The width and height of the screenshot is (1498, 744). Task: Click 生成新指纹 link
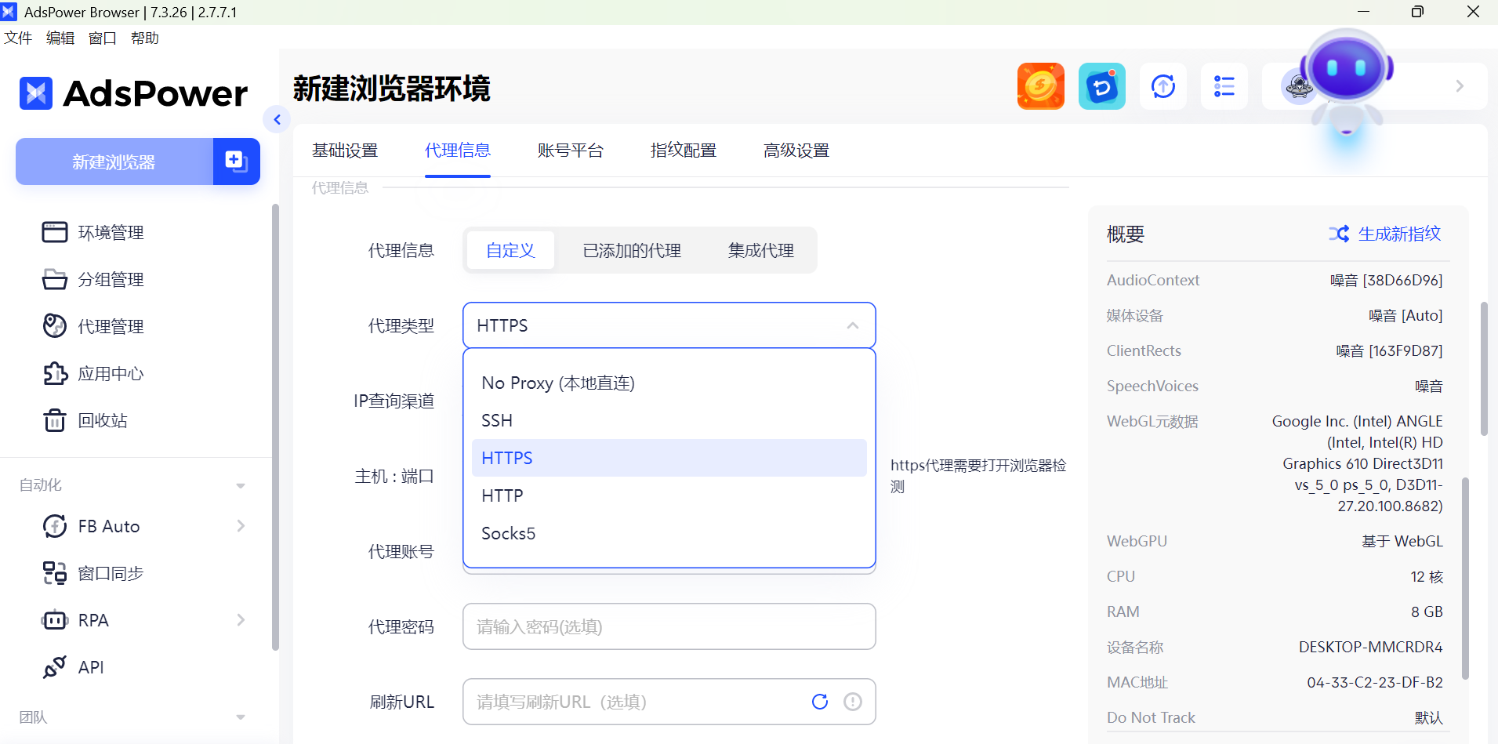pyautogui.click(x=1399, y=234)
